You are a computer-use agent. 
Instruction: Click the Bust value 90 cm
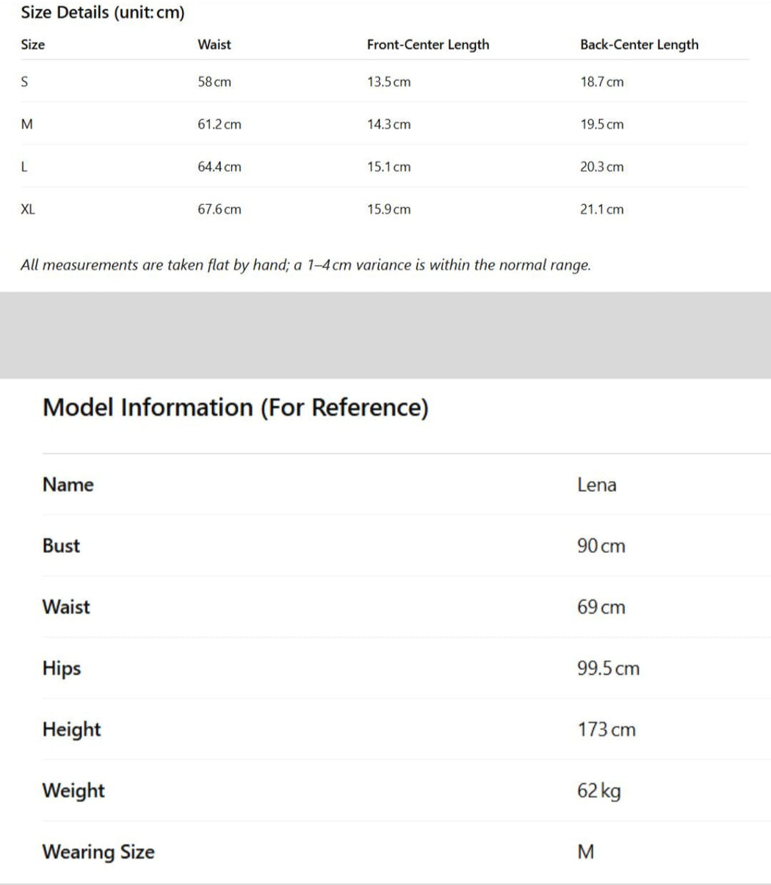pyautogui.click(x=601, y=546)
